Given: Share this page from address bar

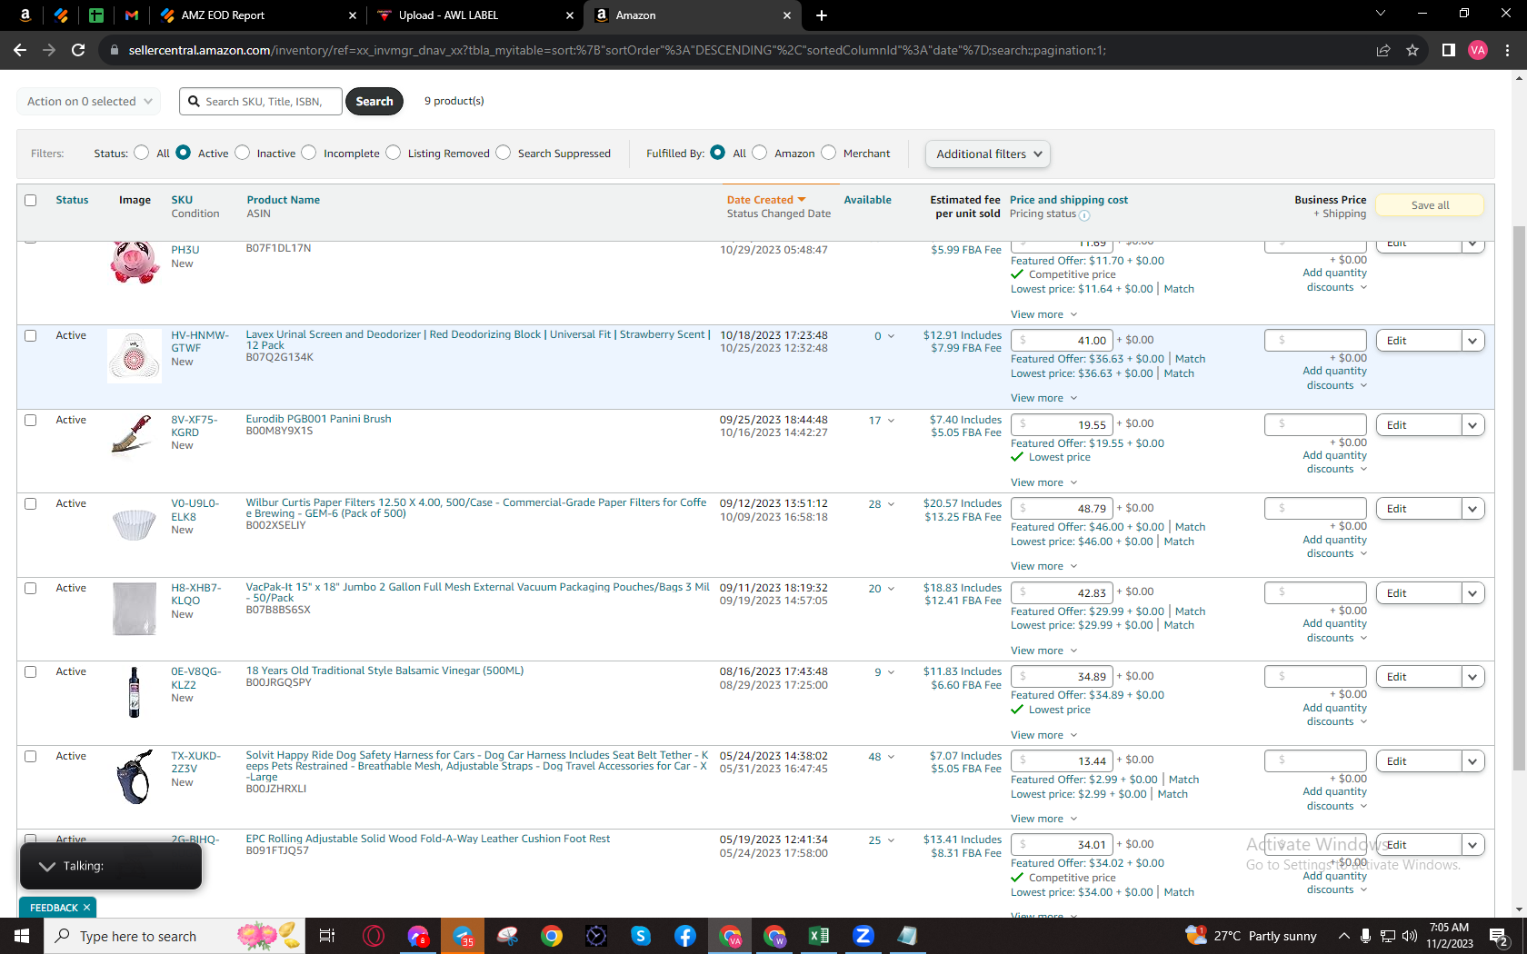Looking at the screenshot, I should click(x=1383, y=50).
